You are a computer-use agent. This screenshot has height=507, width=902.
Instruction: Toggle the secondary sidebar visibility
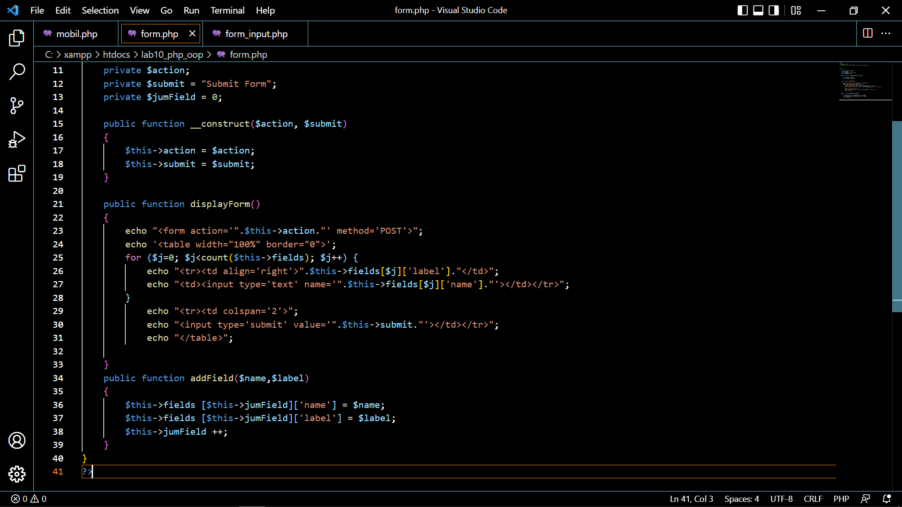coord(773,10)
